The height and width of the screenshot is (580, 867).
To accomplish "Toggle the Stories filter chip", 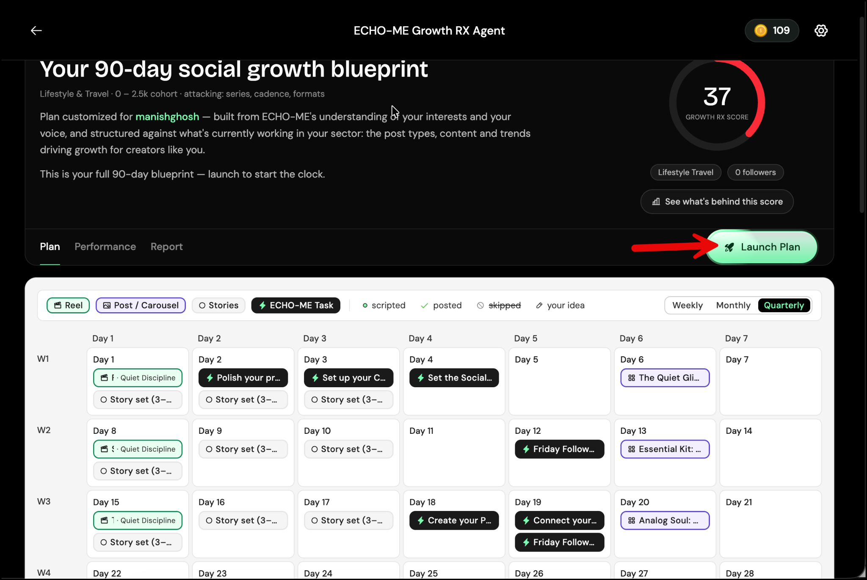I will click(x=218, y=305).
